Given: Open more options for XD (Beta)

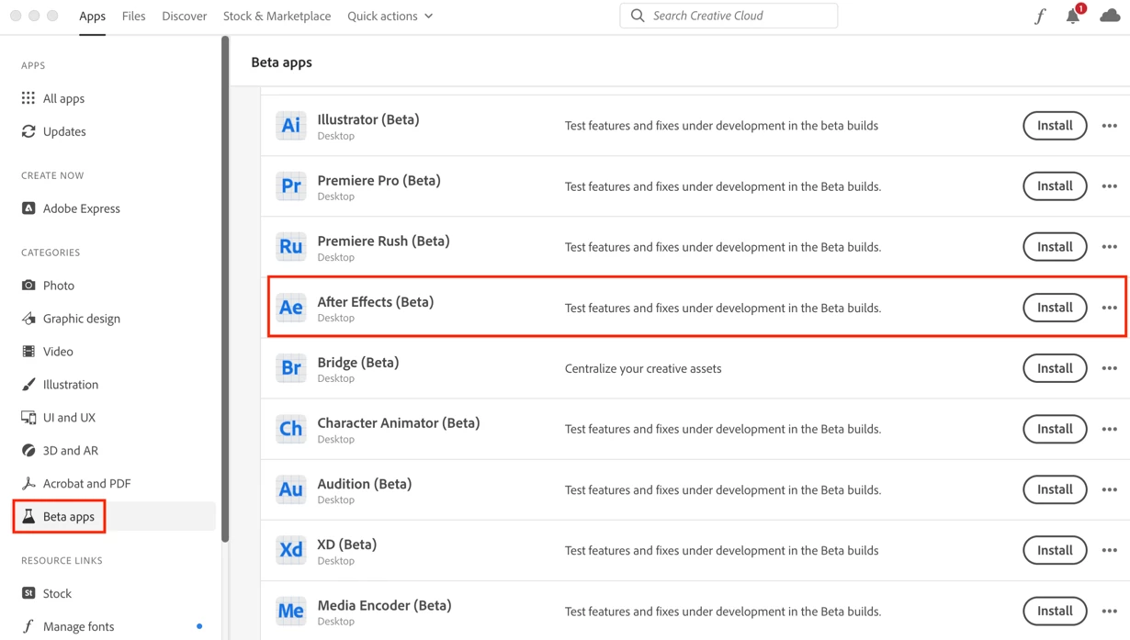Looking at the screenshot, I should coord(1110,550).
